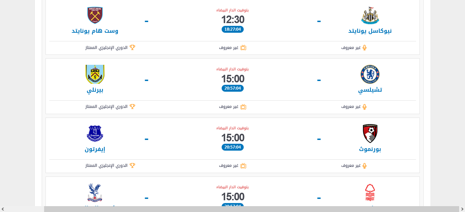Open the Chelsea club crest

click(x=370, y=74)
